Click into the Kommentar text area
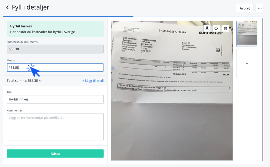270x167 pixels. (55, 127)
